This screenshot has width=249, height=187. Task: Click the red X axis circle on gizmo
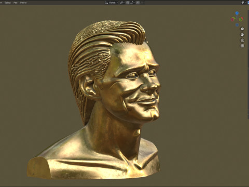pos(232,19)
